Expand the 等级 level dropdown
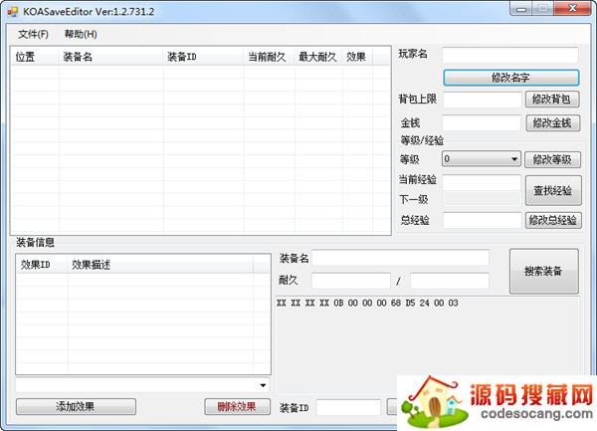This screenshot has height=431, width=597. click(x=482, y=159)
